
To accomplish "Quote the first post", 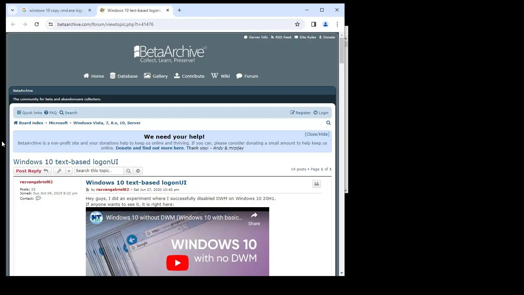I will point(317,184).
